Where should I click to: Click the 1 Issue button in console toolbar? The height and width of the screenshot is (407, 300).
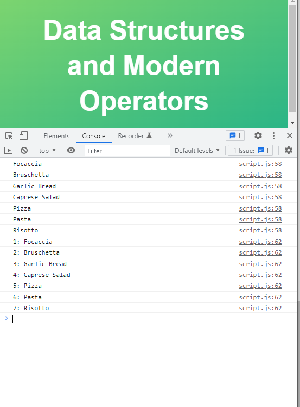(250, 151)
